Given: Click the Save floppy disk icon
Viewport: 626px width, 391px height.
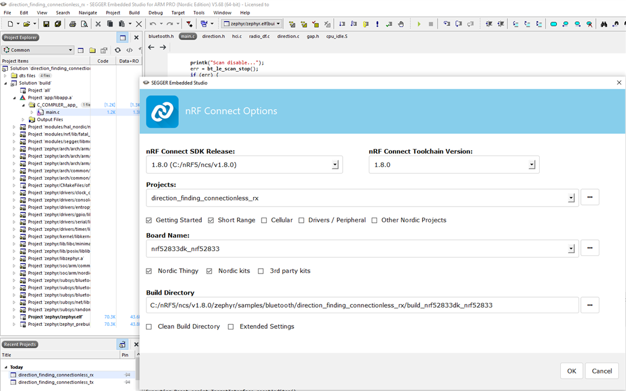Looking at the screenshot, I should (46, 24).
